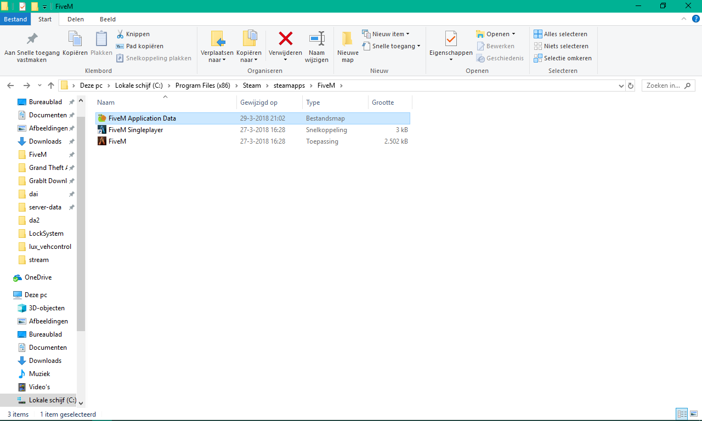
Task: Open Eigenschappen properties icon
Action: pyautogui.click(x=451, y=39)
